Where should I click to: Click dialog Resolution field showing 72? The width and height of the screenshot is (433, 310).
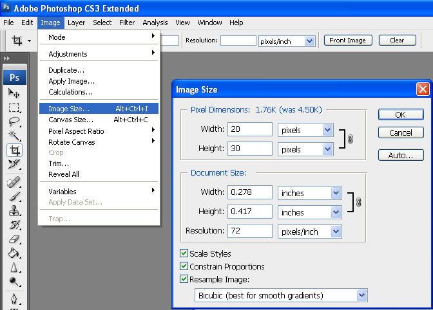tap(250, 231)
